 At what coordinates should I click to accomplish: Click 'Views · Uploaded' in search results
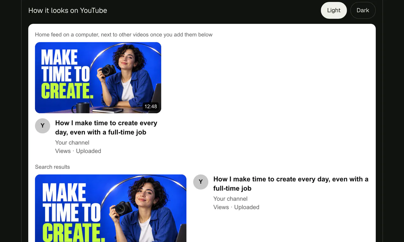pyautogui.click(x=236, y=207)
